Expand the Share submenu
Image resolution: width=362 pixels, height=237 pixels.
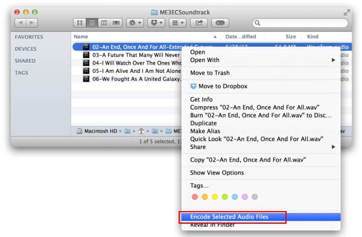tap(261, 147)
